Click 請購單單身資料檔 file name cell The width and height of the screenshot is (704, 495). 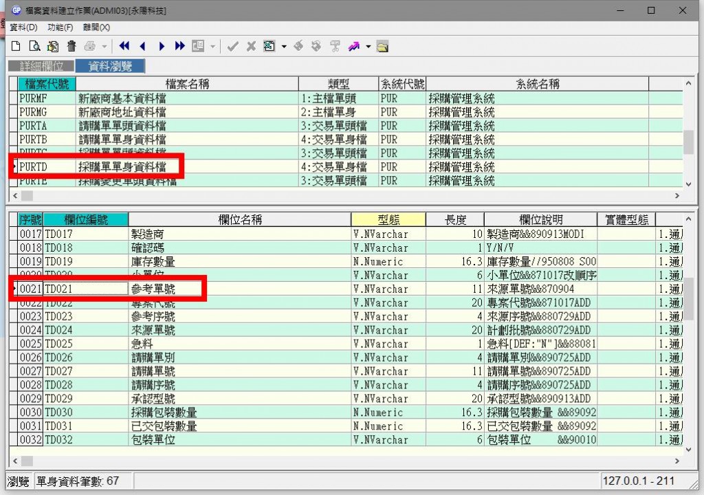(x=187, y=140)
